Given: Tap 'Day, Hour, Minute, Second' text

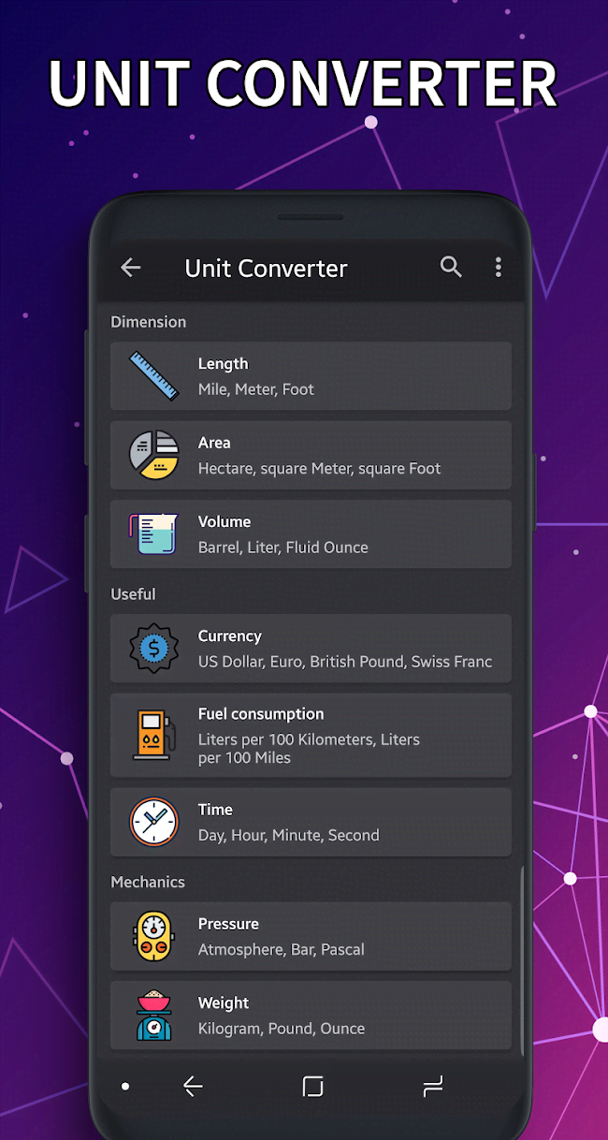Looking at the screenshot, I should pyautogui.click(x=289, y=835).
